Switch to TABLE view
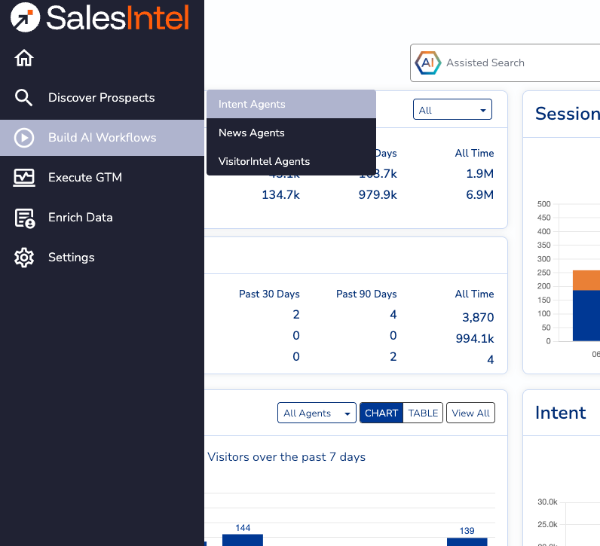Image resolution: width=600 pixels, height=546 pixels. point(423,413)
